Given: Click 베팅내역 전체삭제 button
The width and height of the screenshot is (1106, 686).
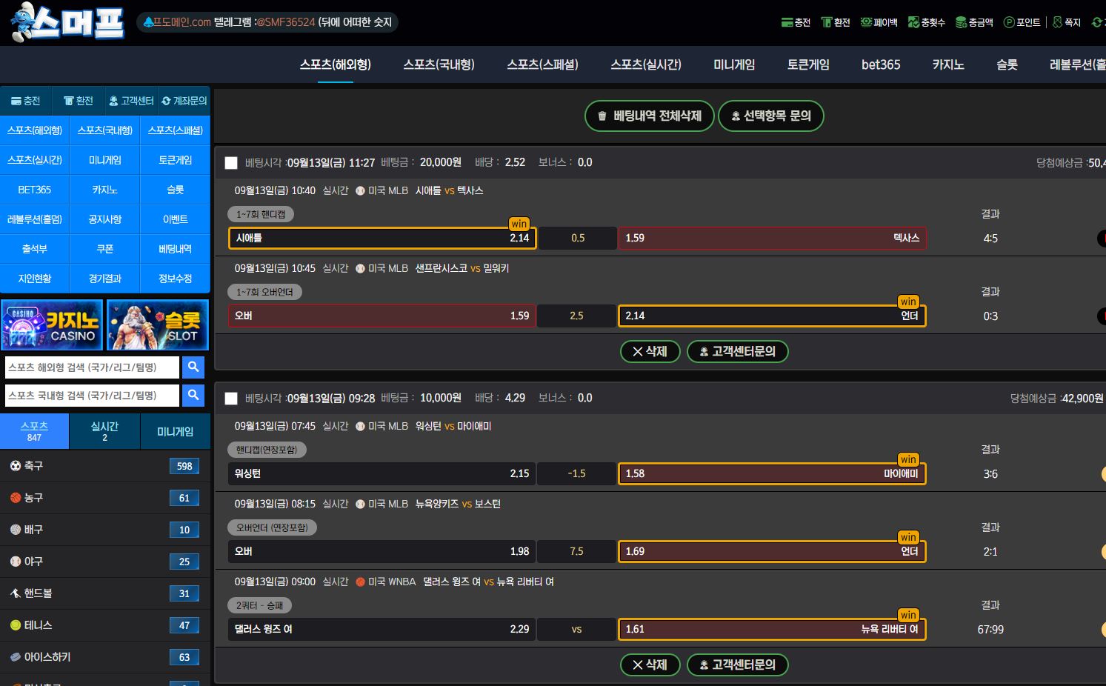Looking at the screenshot, I should click(650, 116).
